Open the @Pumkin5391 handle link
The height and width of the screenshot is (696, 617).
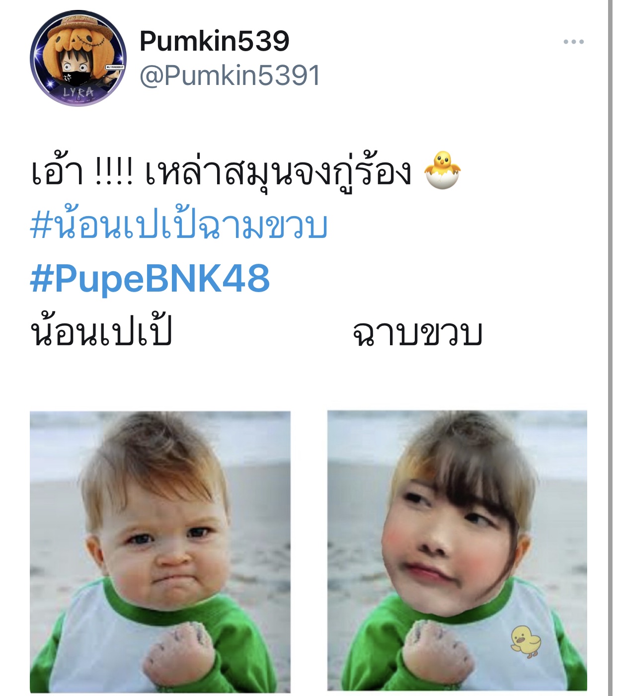(230, 76)
